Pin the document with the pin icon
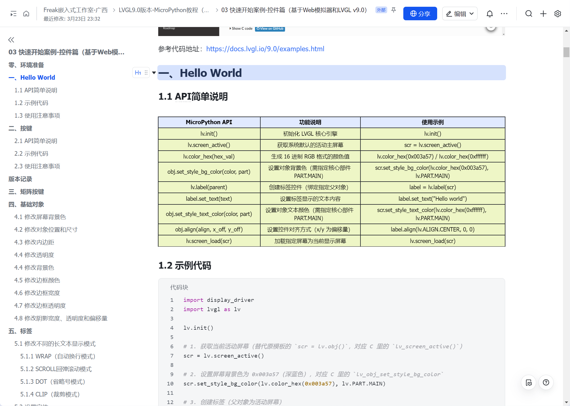Viewport: 570px width, 406px height. 393,10
